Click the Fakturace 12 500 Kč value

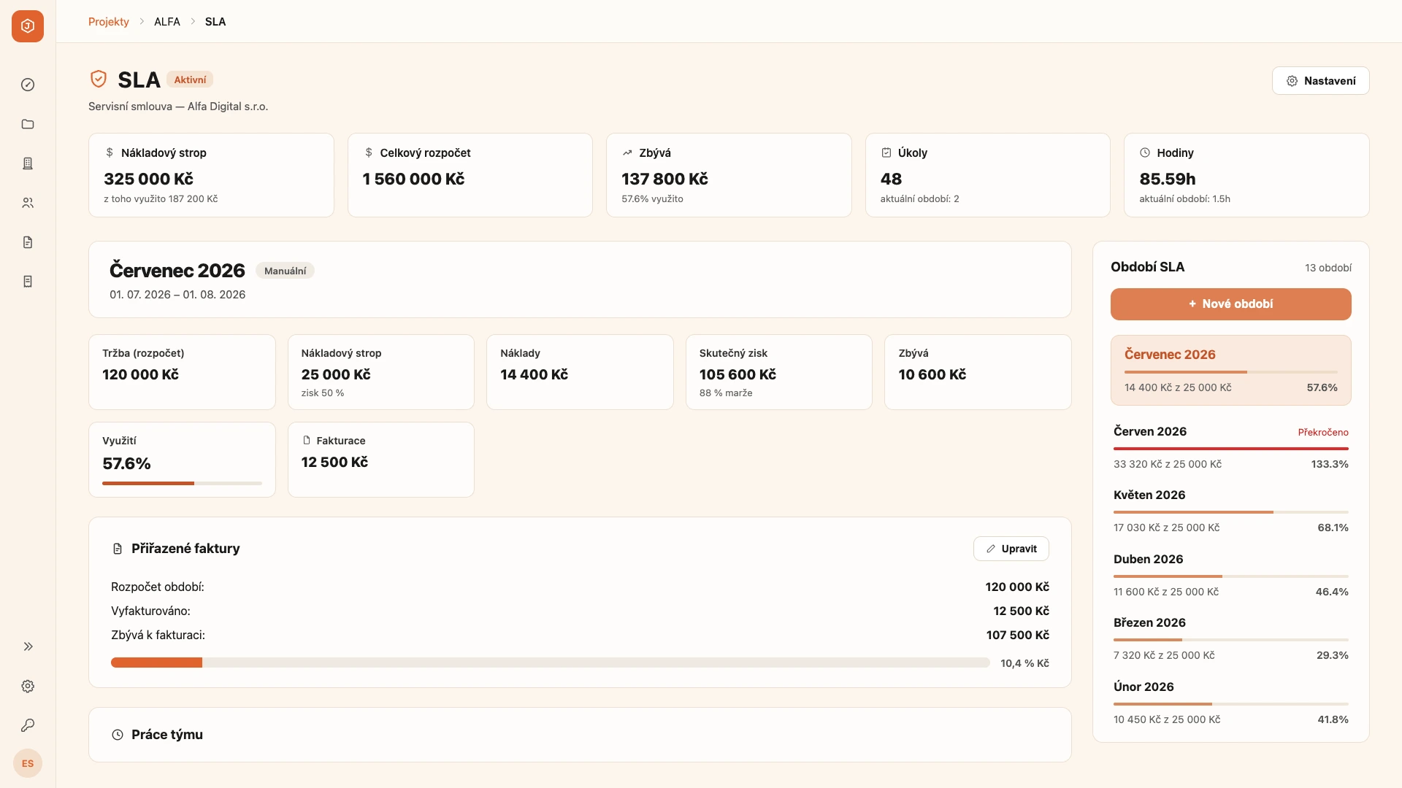pos(334,462)
